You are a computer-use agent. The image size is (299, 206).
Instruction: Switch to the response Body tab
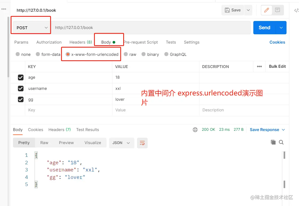tap(18, 130)
